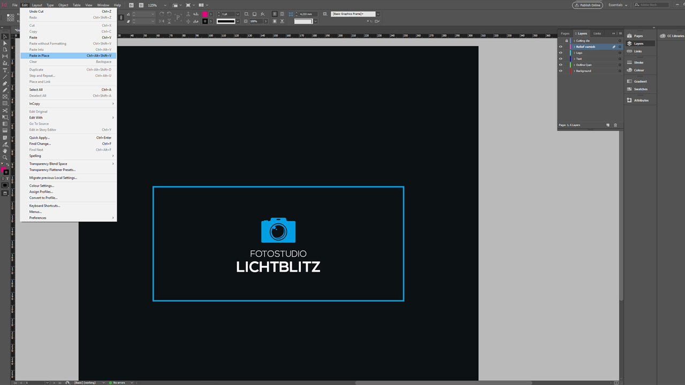685x385 pixels.
Task: Click the create new layer icon
Action: pos(608,125)
